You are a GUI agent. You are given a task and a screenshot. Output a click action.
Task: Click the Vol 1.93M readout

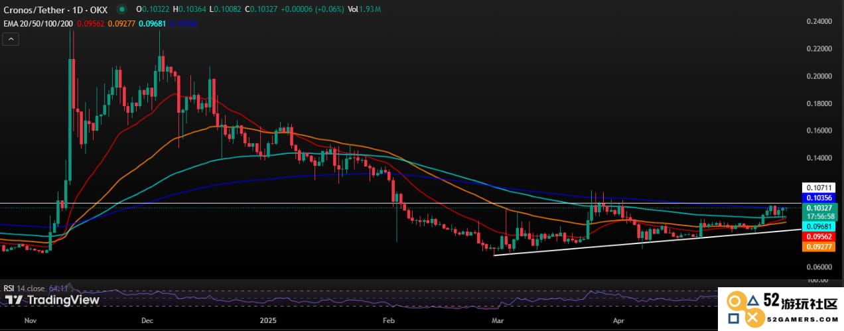(x=364, y=9)
